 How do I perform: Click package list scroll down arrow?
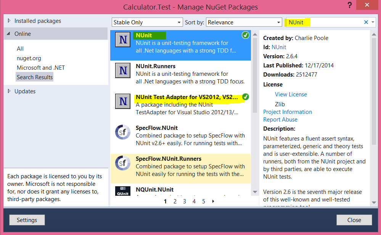tap(255, 192)
